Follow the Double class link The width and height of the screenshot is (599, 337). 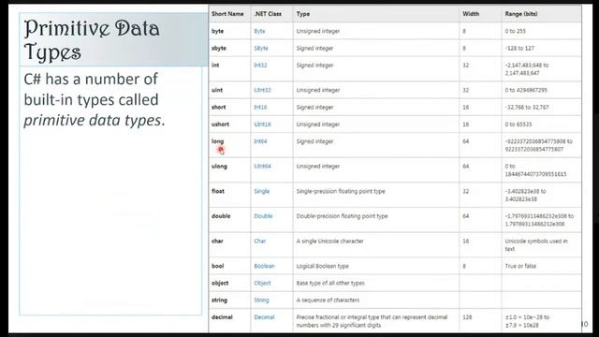tap(263, 216)
